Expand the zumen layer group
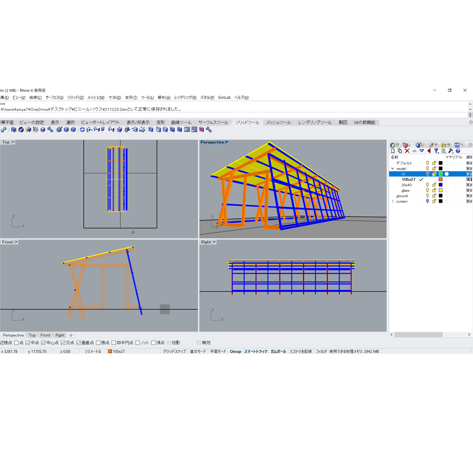The image size is (473, 474). point(393,201)
